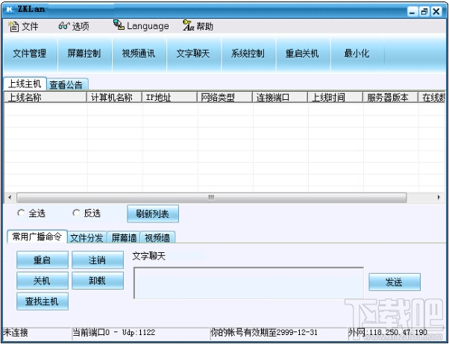Click the 发送 send button

pyautogui.click(x=395, y=282)
